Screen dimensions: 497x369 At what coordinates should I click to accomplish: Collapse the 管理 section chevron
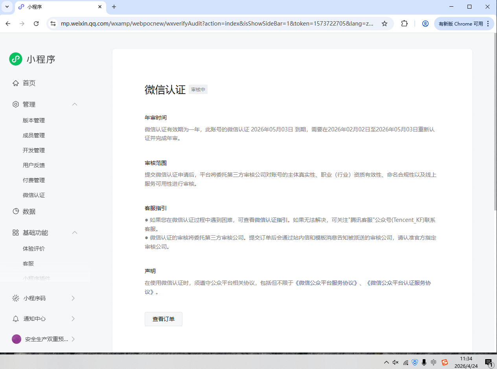coord(75,104)
